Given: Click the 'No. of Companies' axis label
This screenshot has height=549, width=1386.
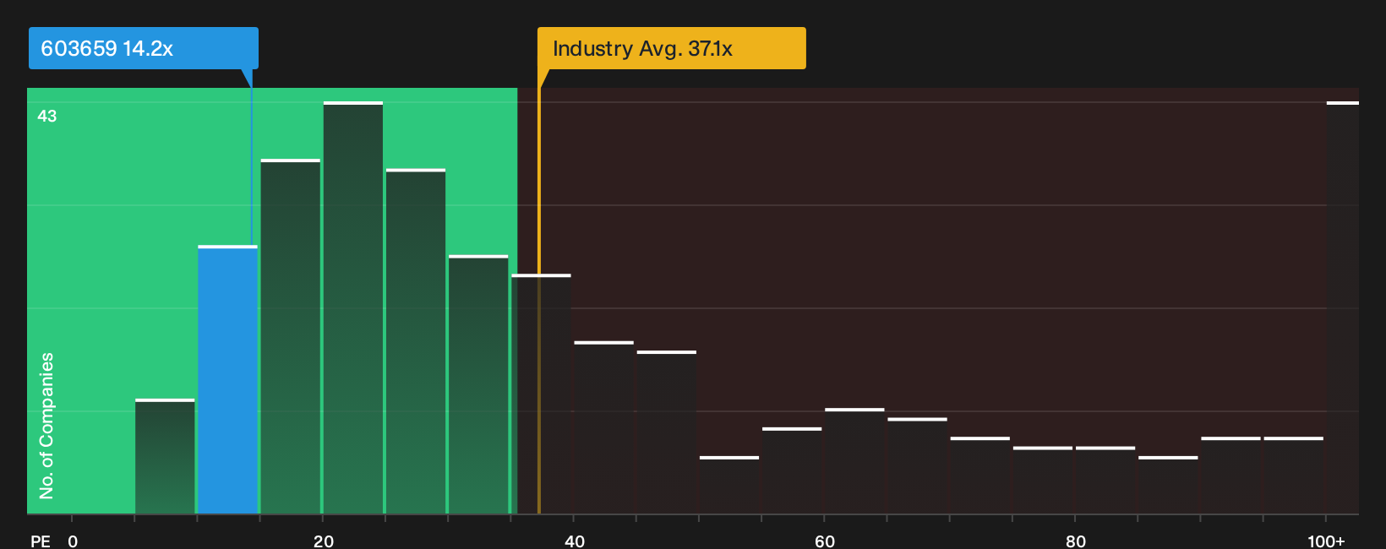Looking at the screenshot, I should [46, 426].
